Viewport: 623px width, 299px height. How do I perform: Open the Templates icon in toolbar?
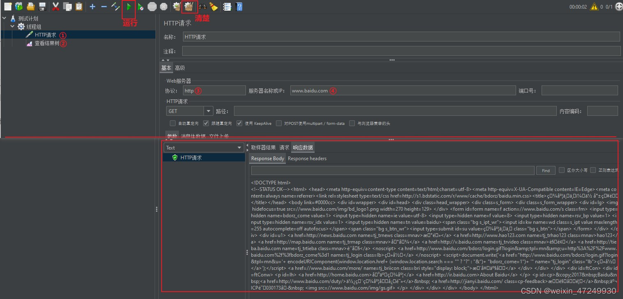(19, 7)
